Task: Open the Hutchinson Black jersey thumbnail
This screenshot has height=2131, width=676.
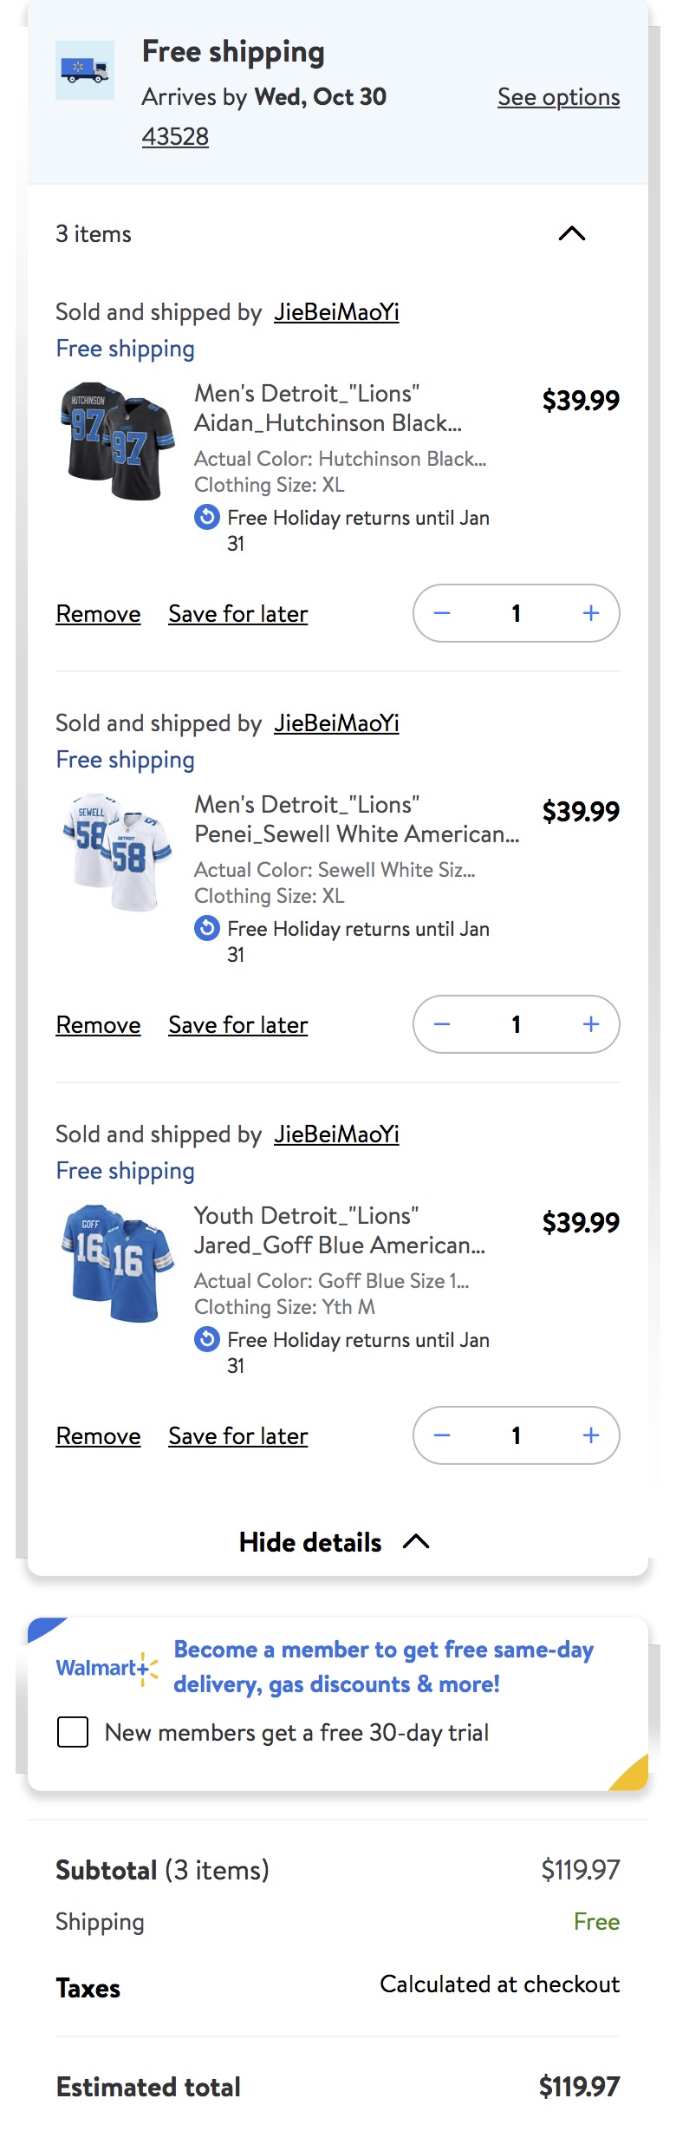Action: pyautogui.click(x=117, y=441)
